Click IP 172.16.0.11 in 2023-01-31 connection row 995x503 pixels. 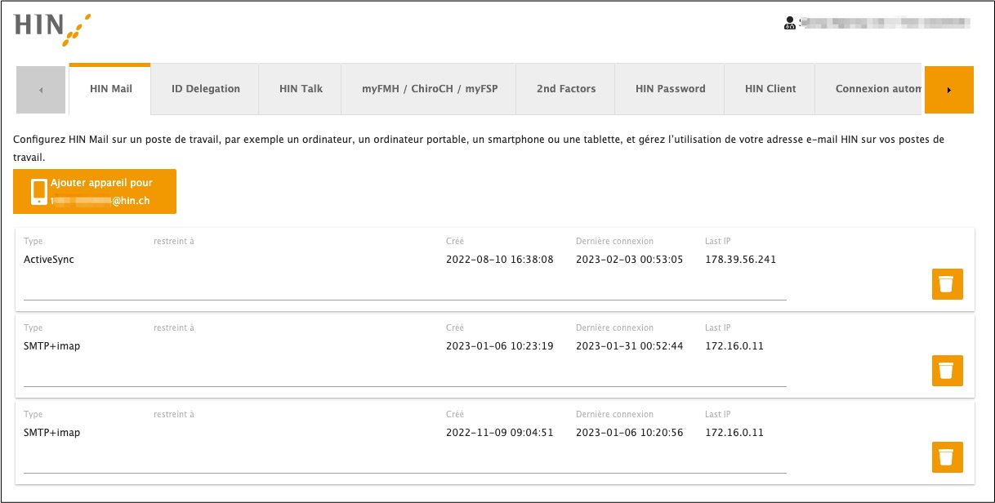734,346
